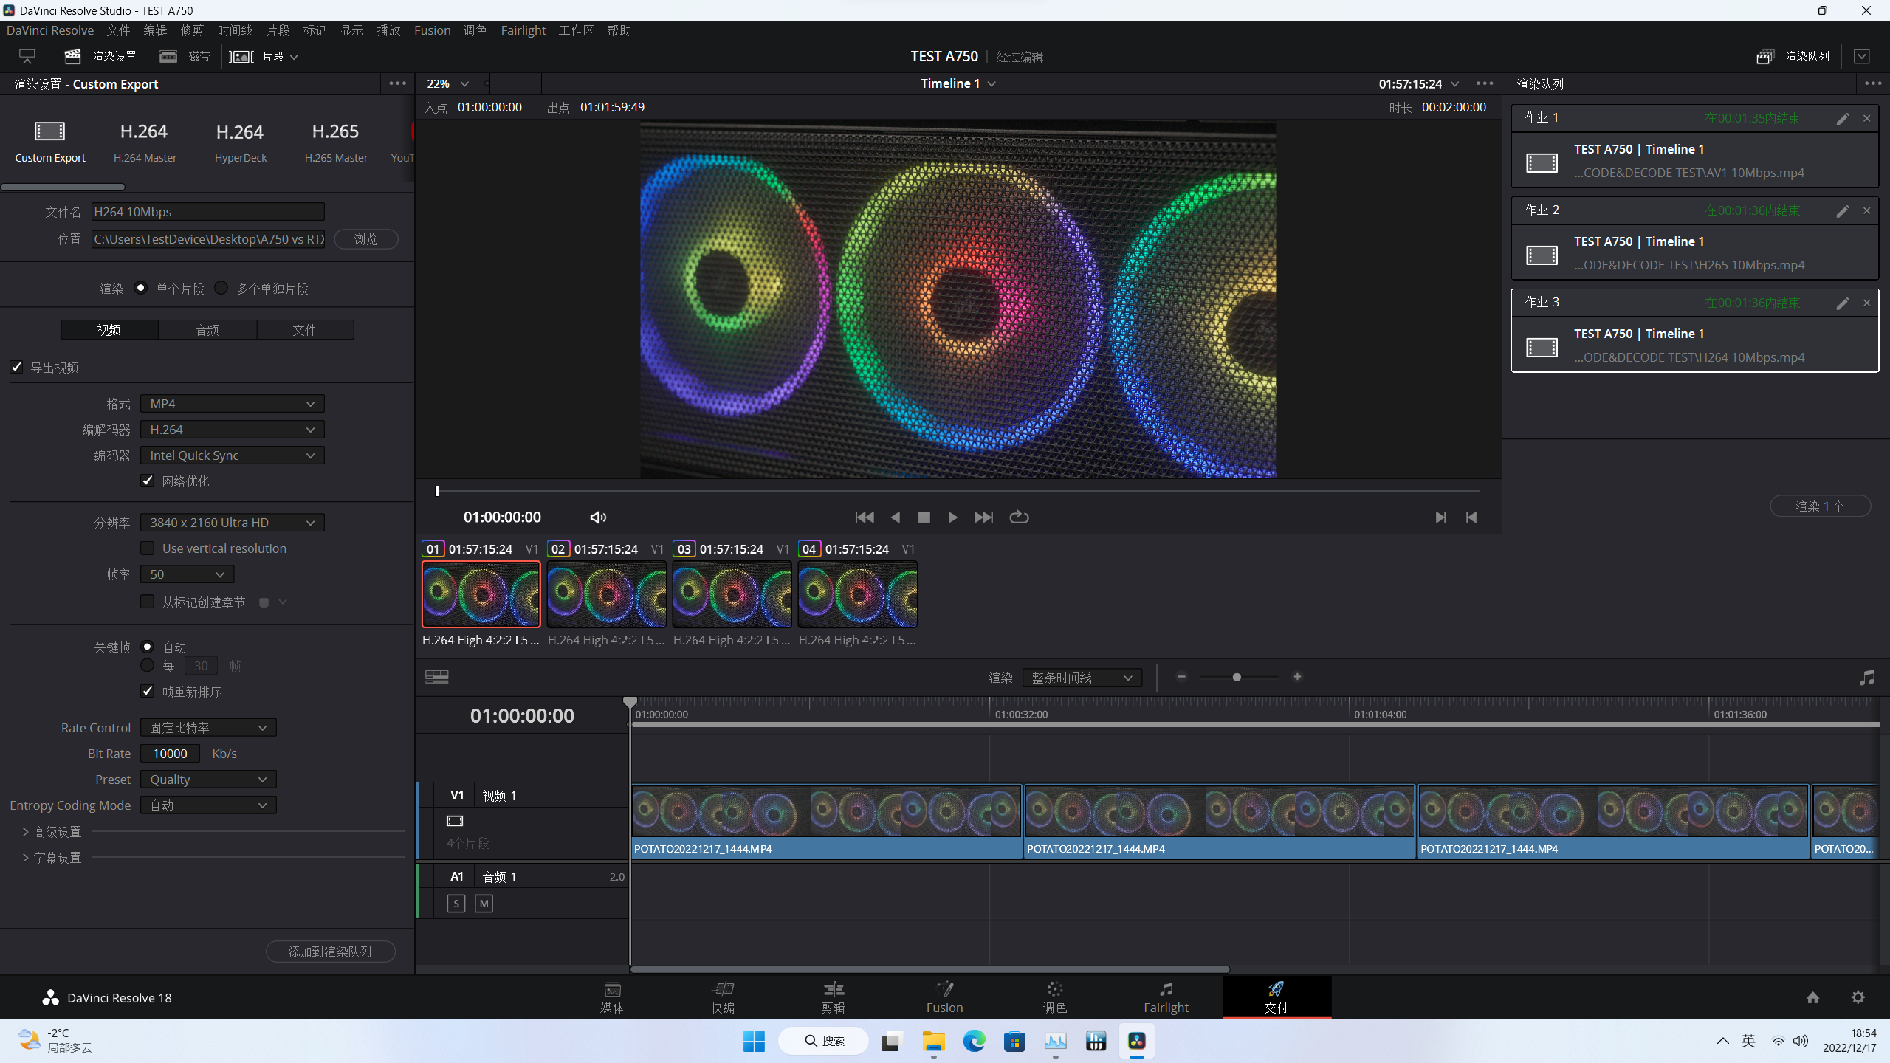Click the skip to start button
Viewport: 1890px width, 1063px height.
(865, 517)
